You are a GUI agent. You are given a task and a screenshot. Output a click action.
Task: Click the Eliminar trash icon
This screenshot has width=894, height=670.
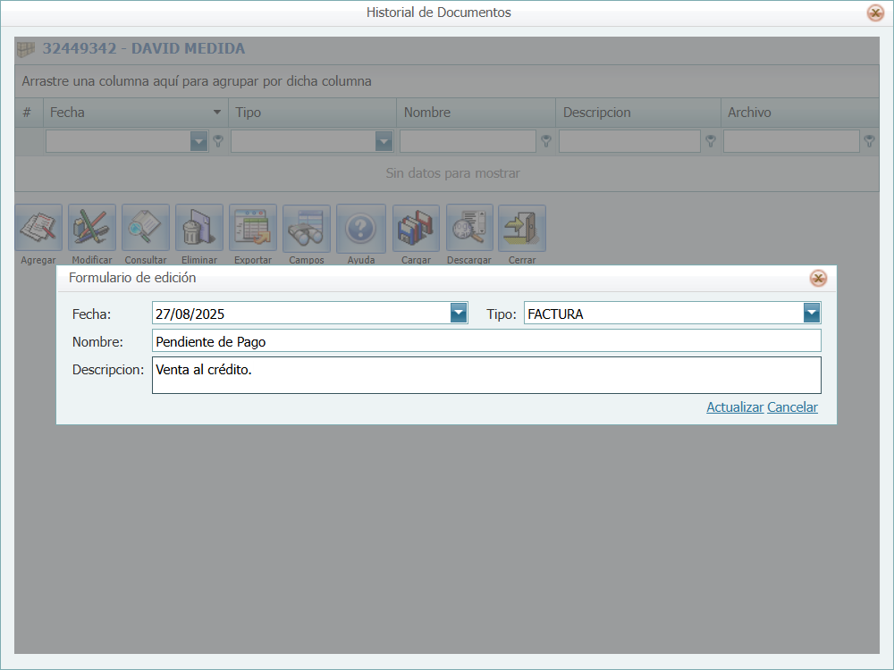[199, 228]
